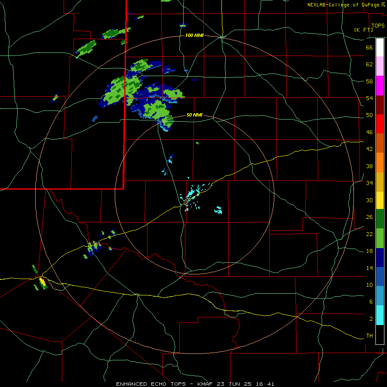Click the TH legend label
Image resolution: width=387 pixels, height=387 pixels.
(369, 336)
